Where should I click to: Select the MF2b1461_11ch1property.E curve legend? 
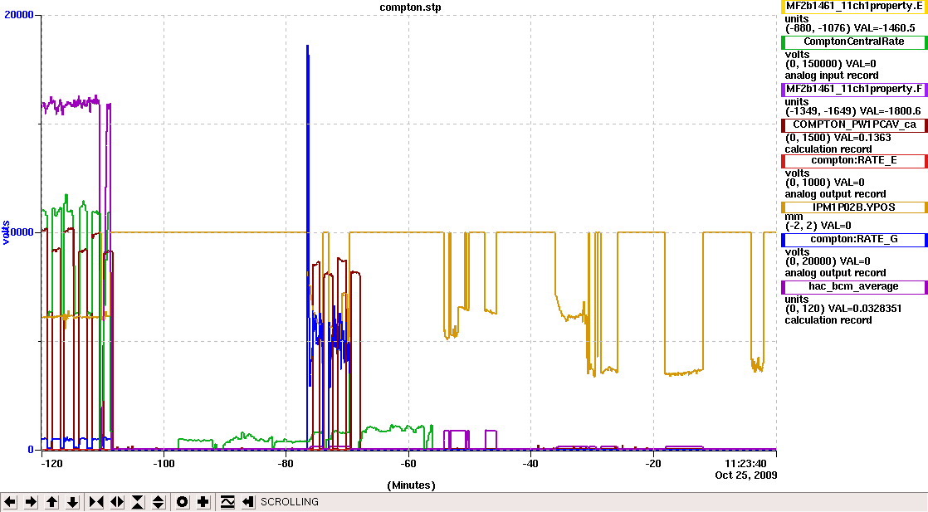click(854, 7)
